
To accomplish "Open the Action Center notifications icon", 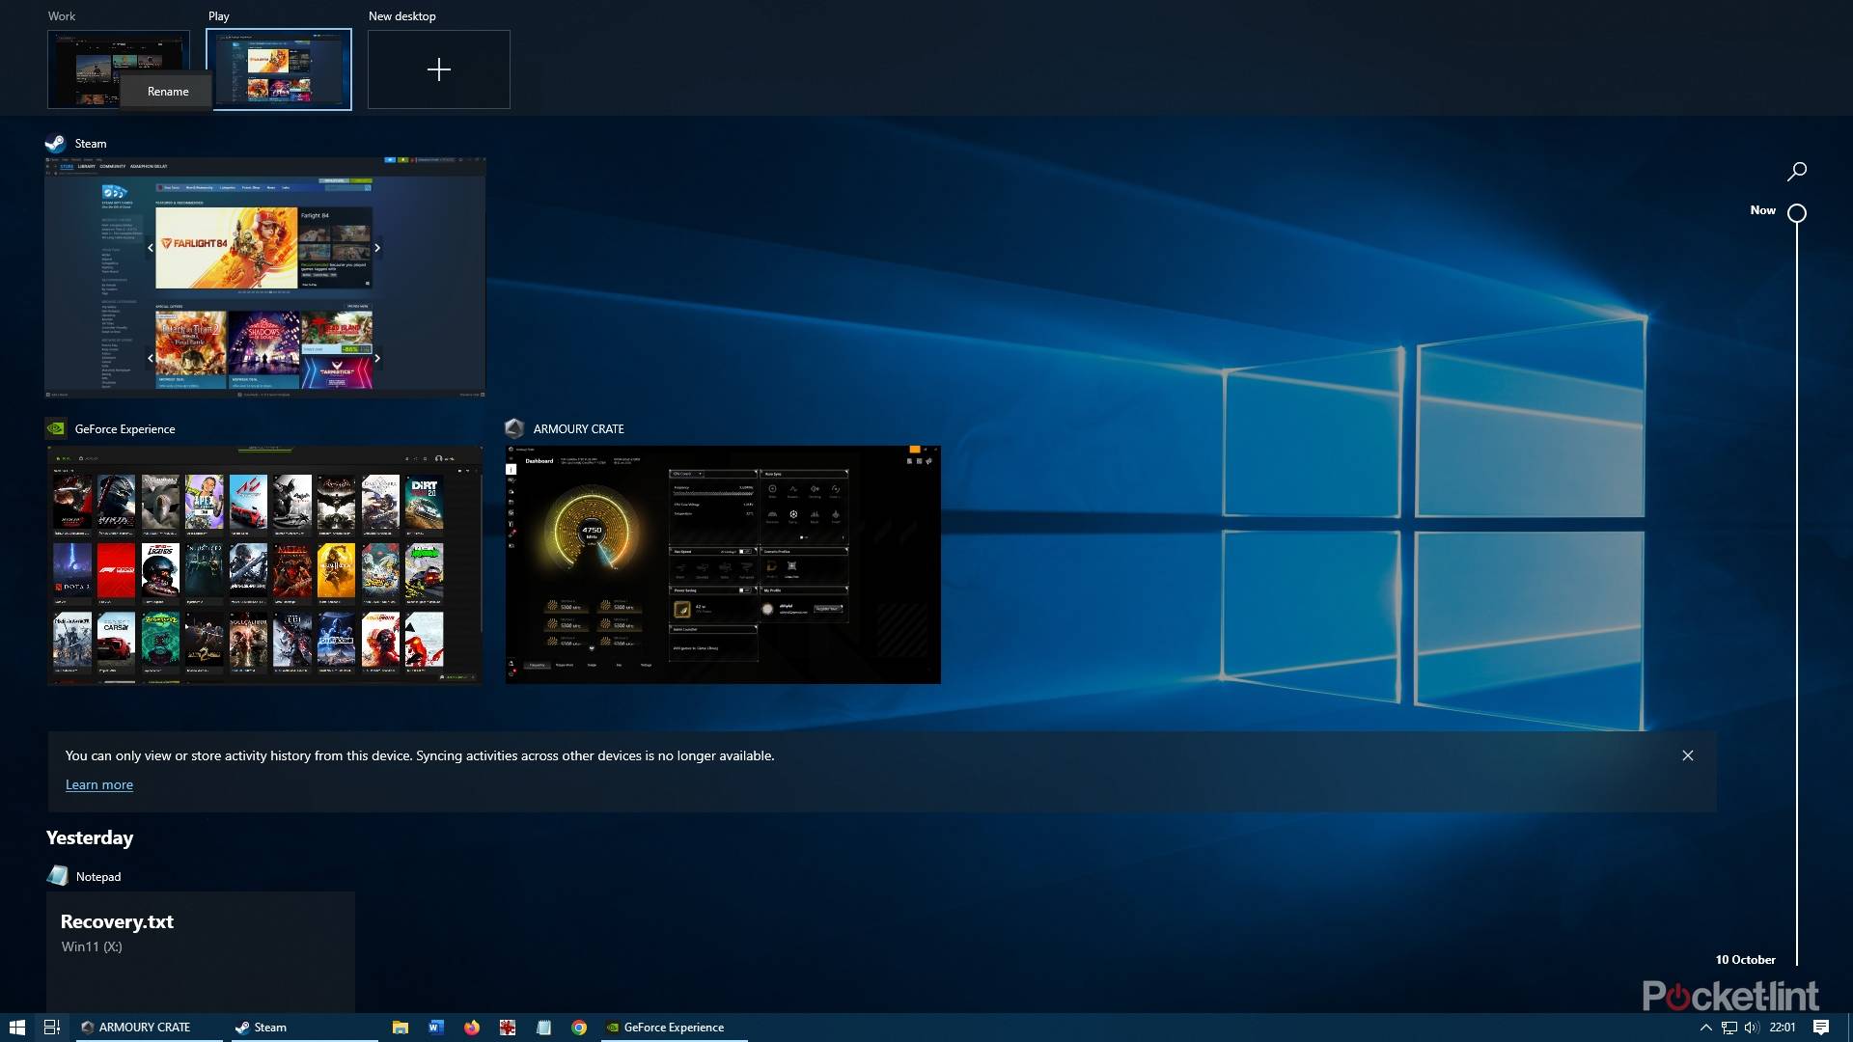I will 1821,1027.
